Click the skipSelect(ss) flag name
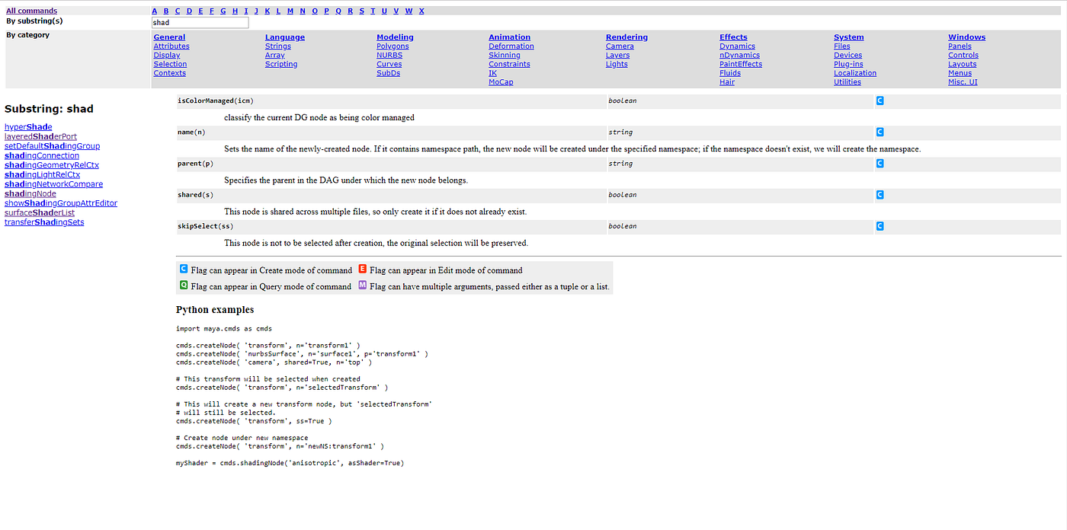This screenshot has width=1067, height=530. (x=205, y=226)
